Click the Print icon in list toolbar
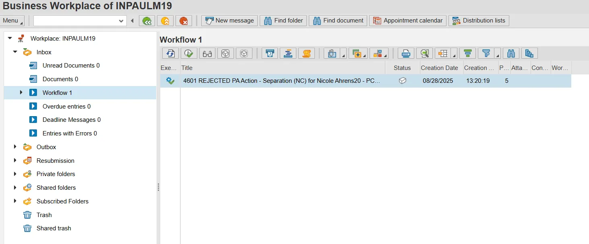Screen dimensions: 589x244 [x=406, y=53]
